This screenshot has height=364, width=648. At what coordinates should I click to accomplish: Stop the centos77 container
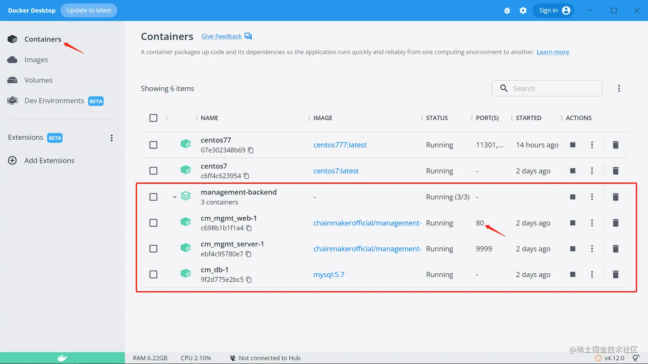pos(573,145)
